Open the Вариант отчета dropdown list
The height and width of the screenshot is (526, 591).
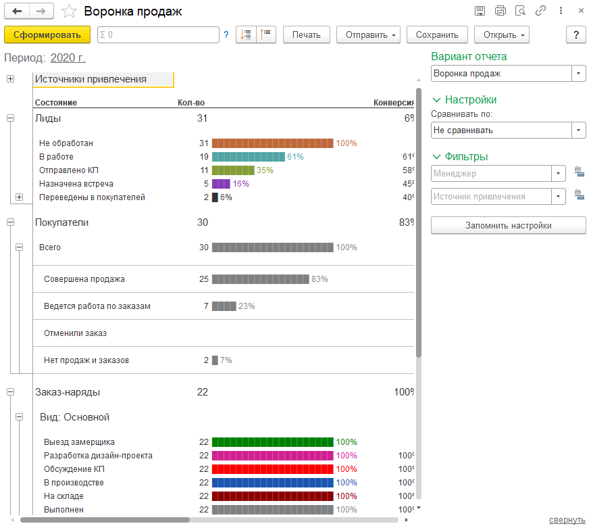579,73
